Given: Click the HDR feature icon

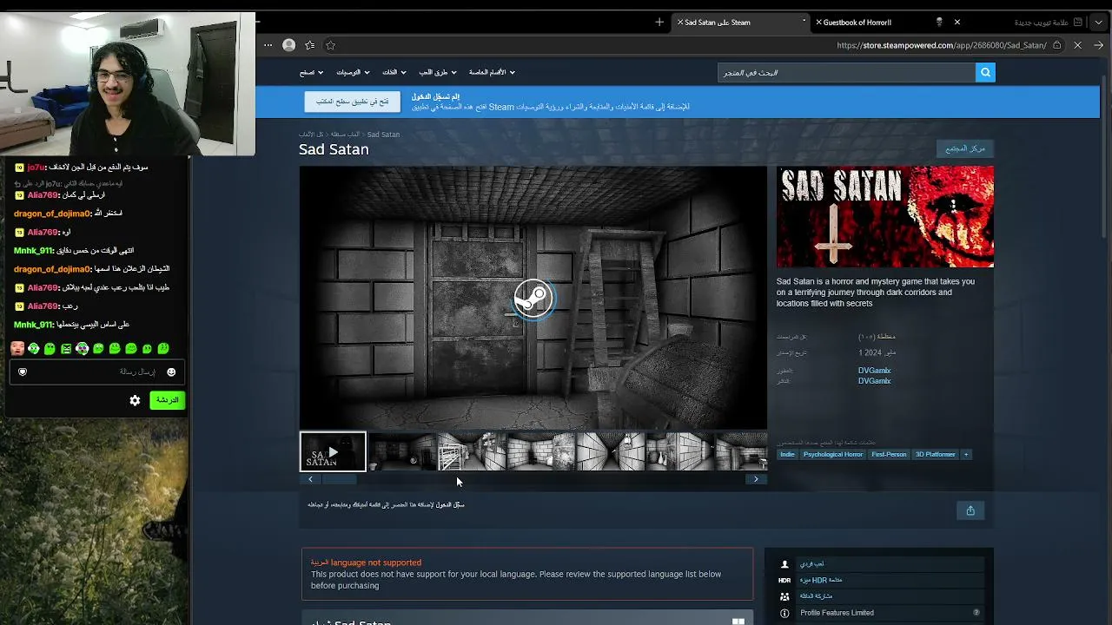Looking at the screenshot, I should (784, 581).
